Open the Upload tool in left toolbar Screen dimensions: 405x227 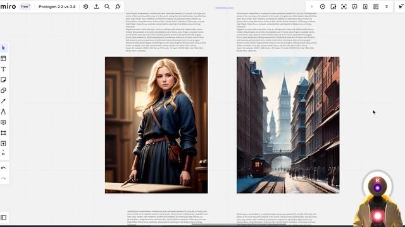point(3,144)
